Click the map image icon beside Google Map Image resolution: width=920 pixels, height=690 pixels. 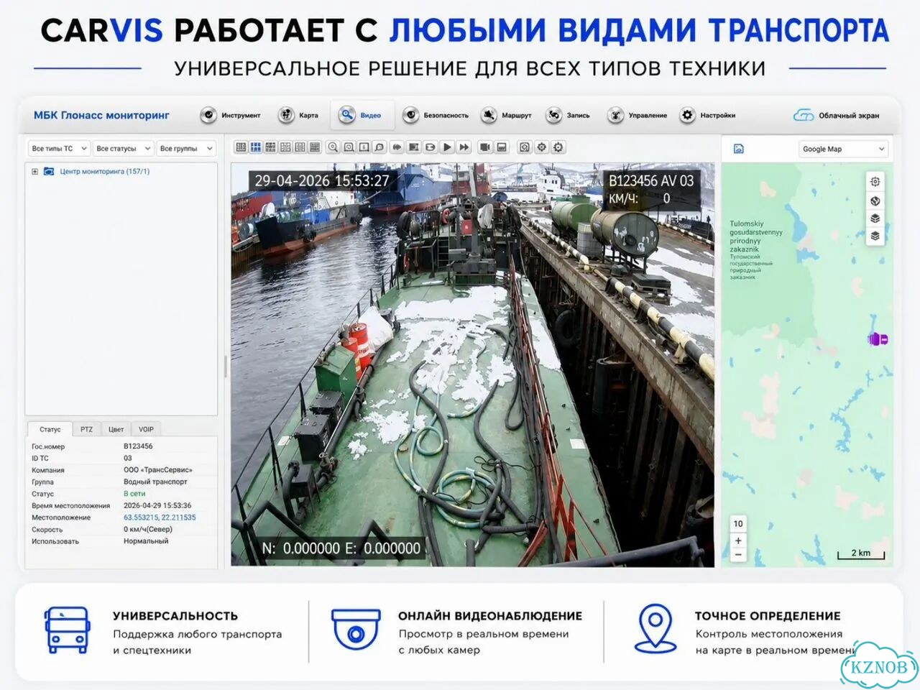[738, 149]
